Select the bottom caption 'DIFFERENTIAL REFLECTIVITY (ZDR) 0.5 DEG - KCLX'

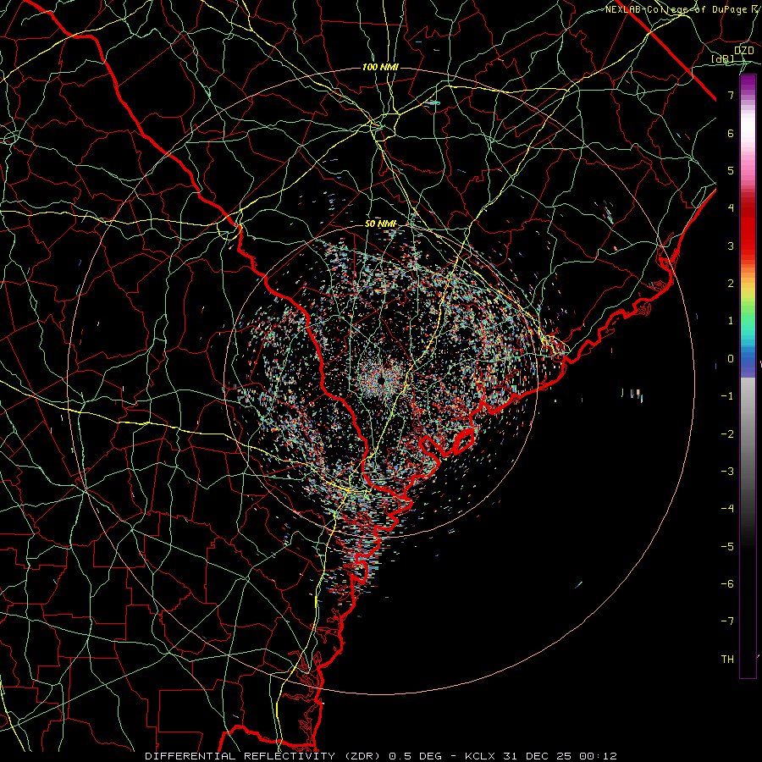[x=323, y=756]
